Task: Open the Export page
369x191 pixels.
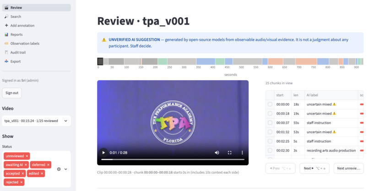Action: [x=36, y=61]
